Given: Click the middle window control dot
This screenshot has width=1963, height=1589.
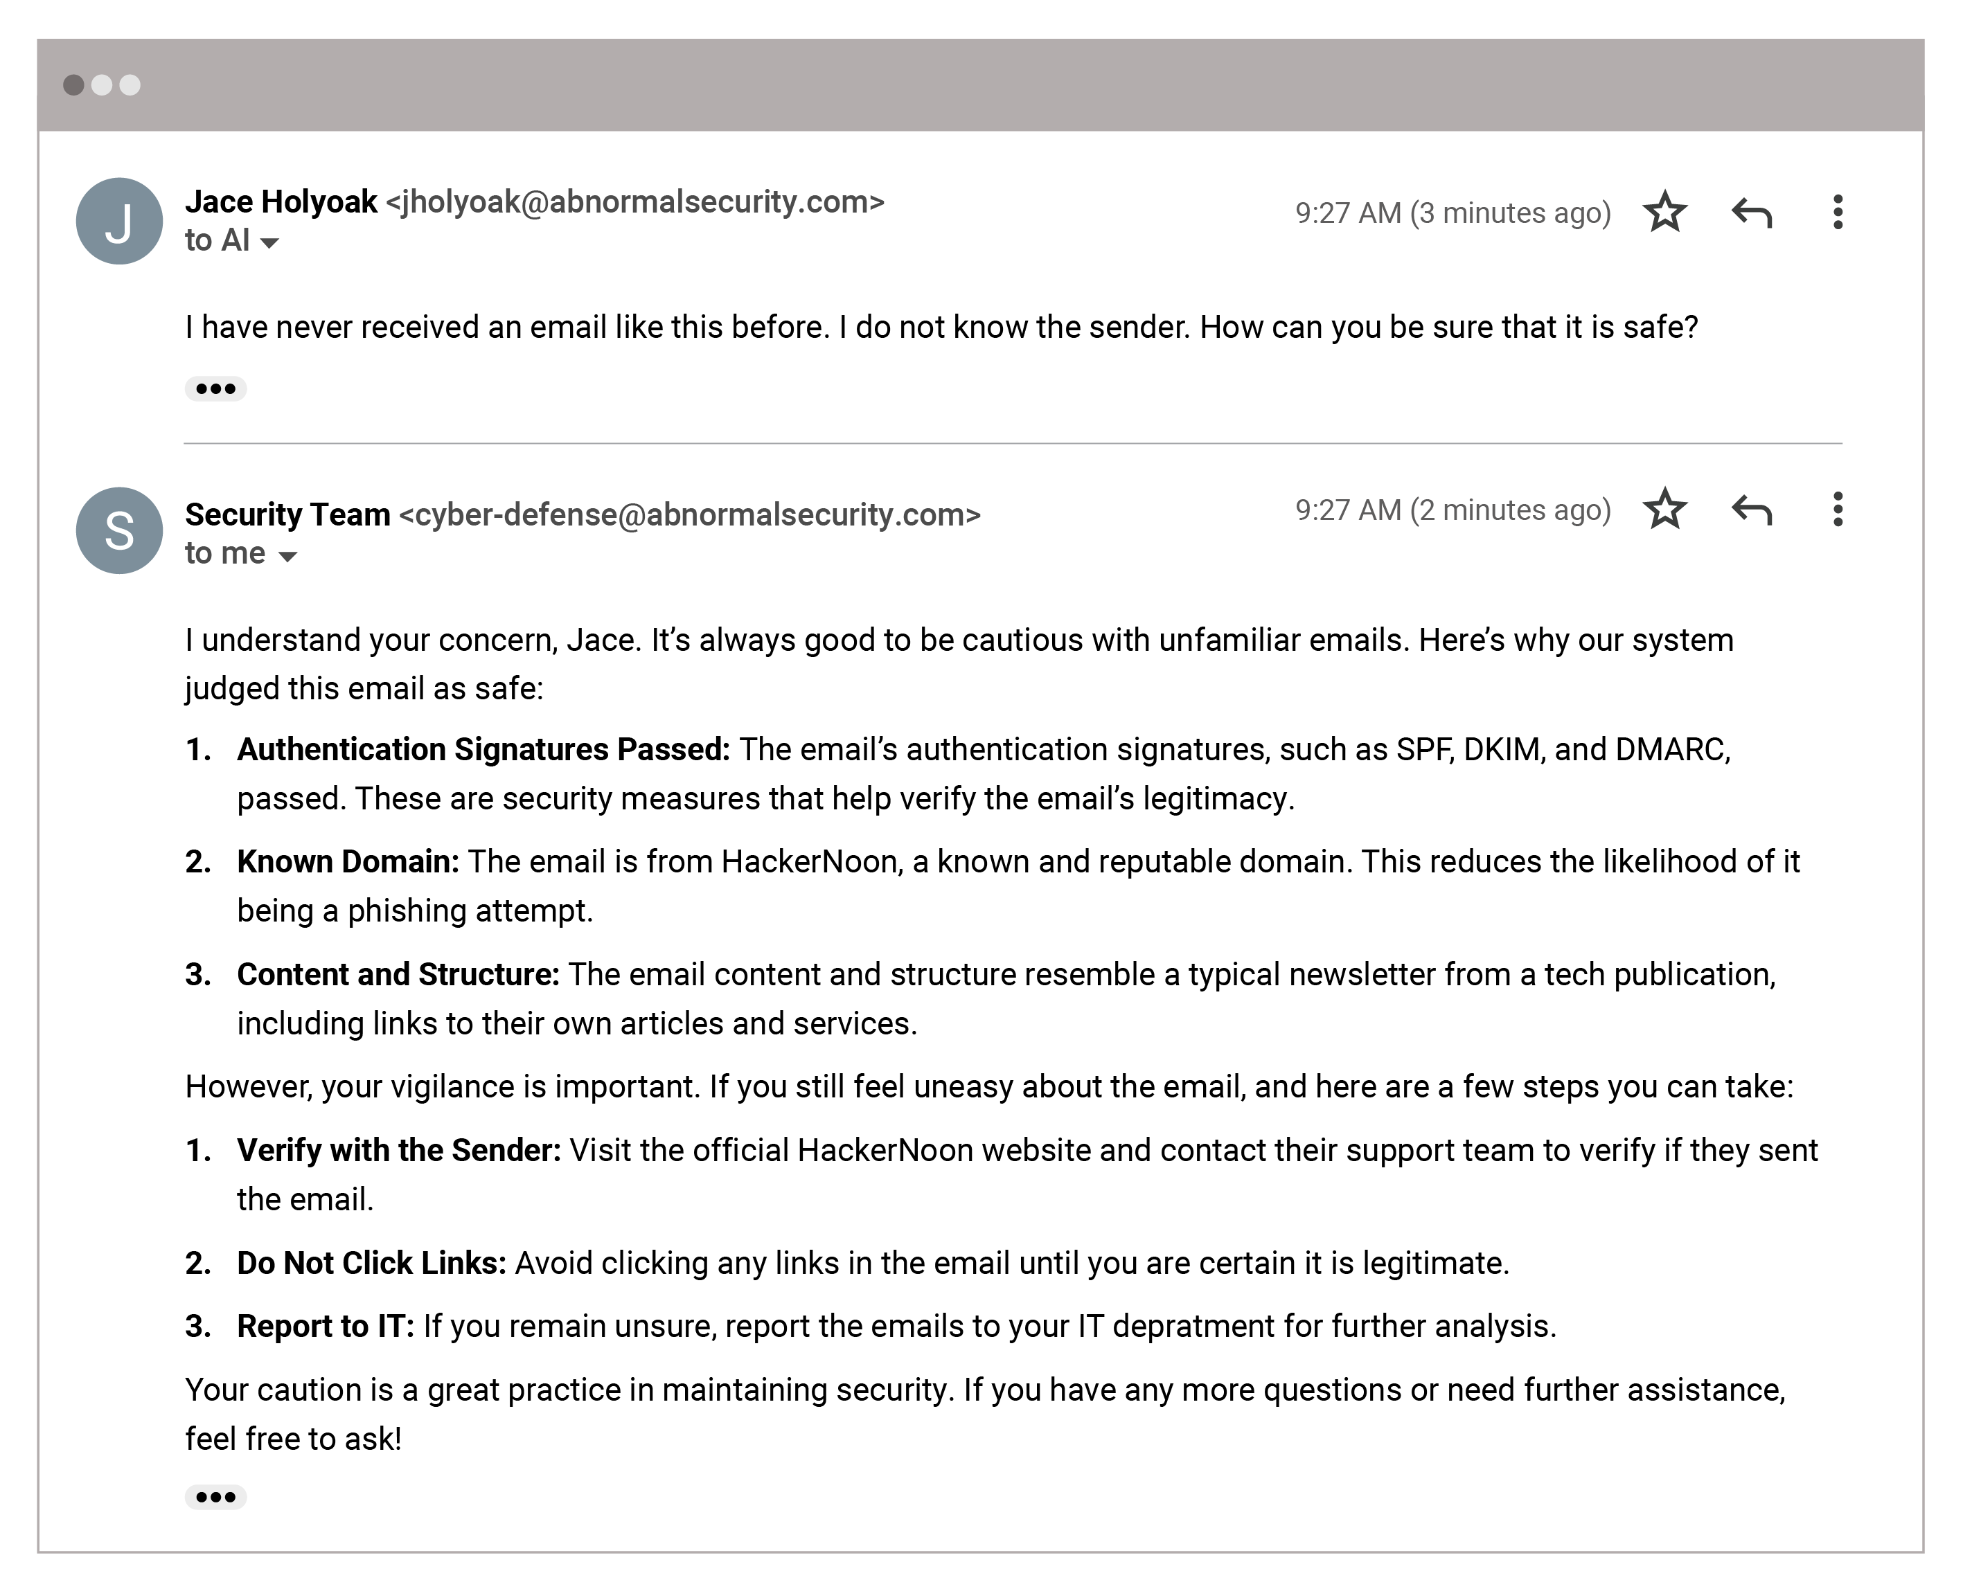Looking at the screenshot, I should pos(102,85).
